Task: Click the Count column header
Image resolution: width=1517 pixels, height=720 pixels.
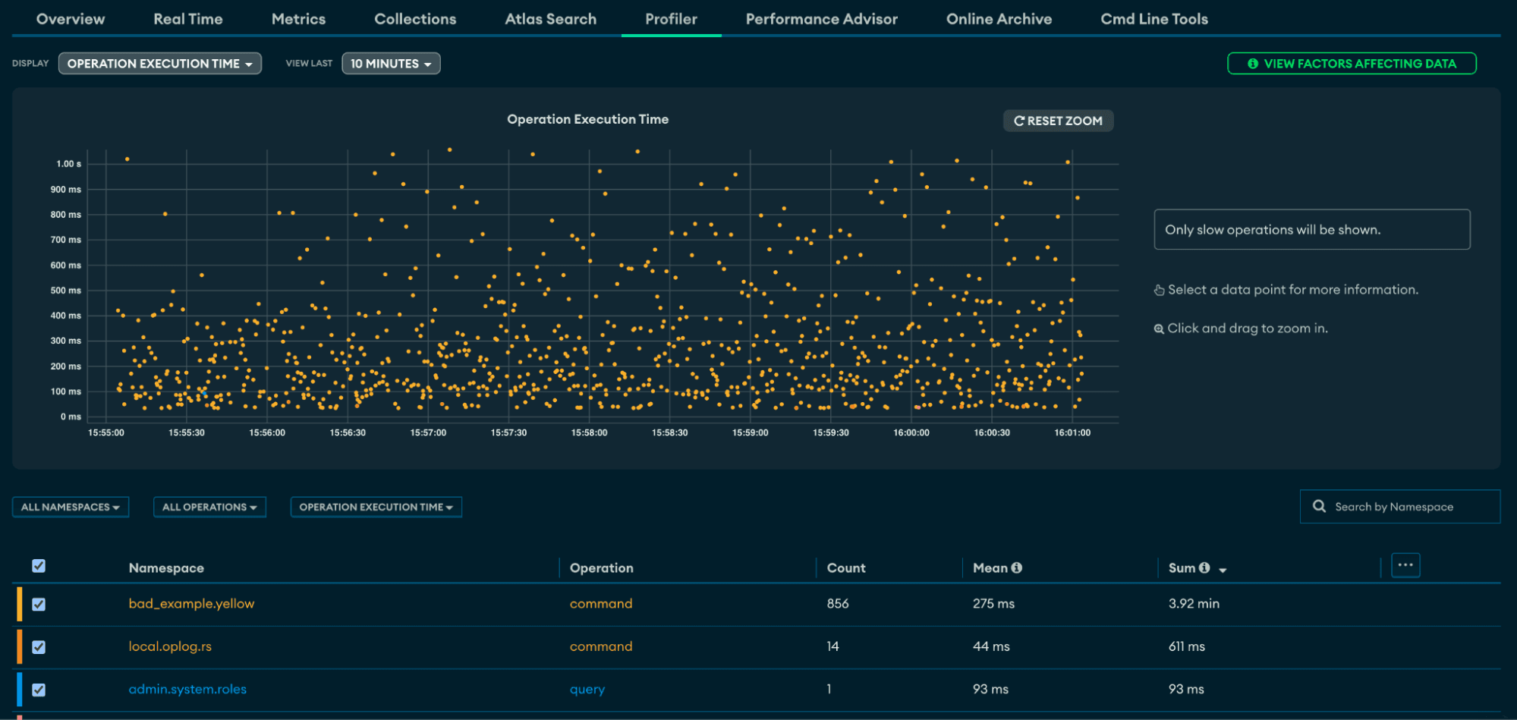Action: click(x=846, y=568)
